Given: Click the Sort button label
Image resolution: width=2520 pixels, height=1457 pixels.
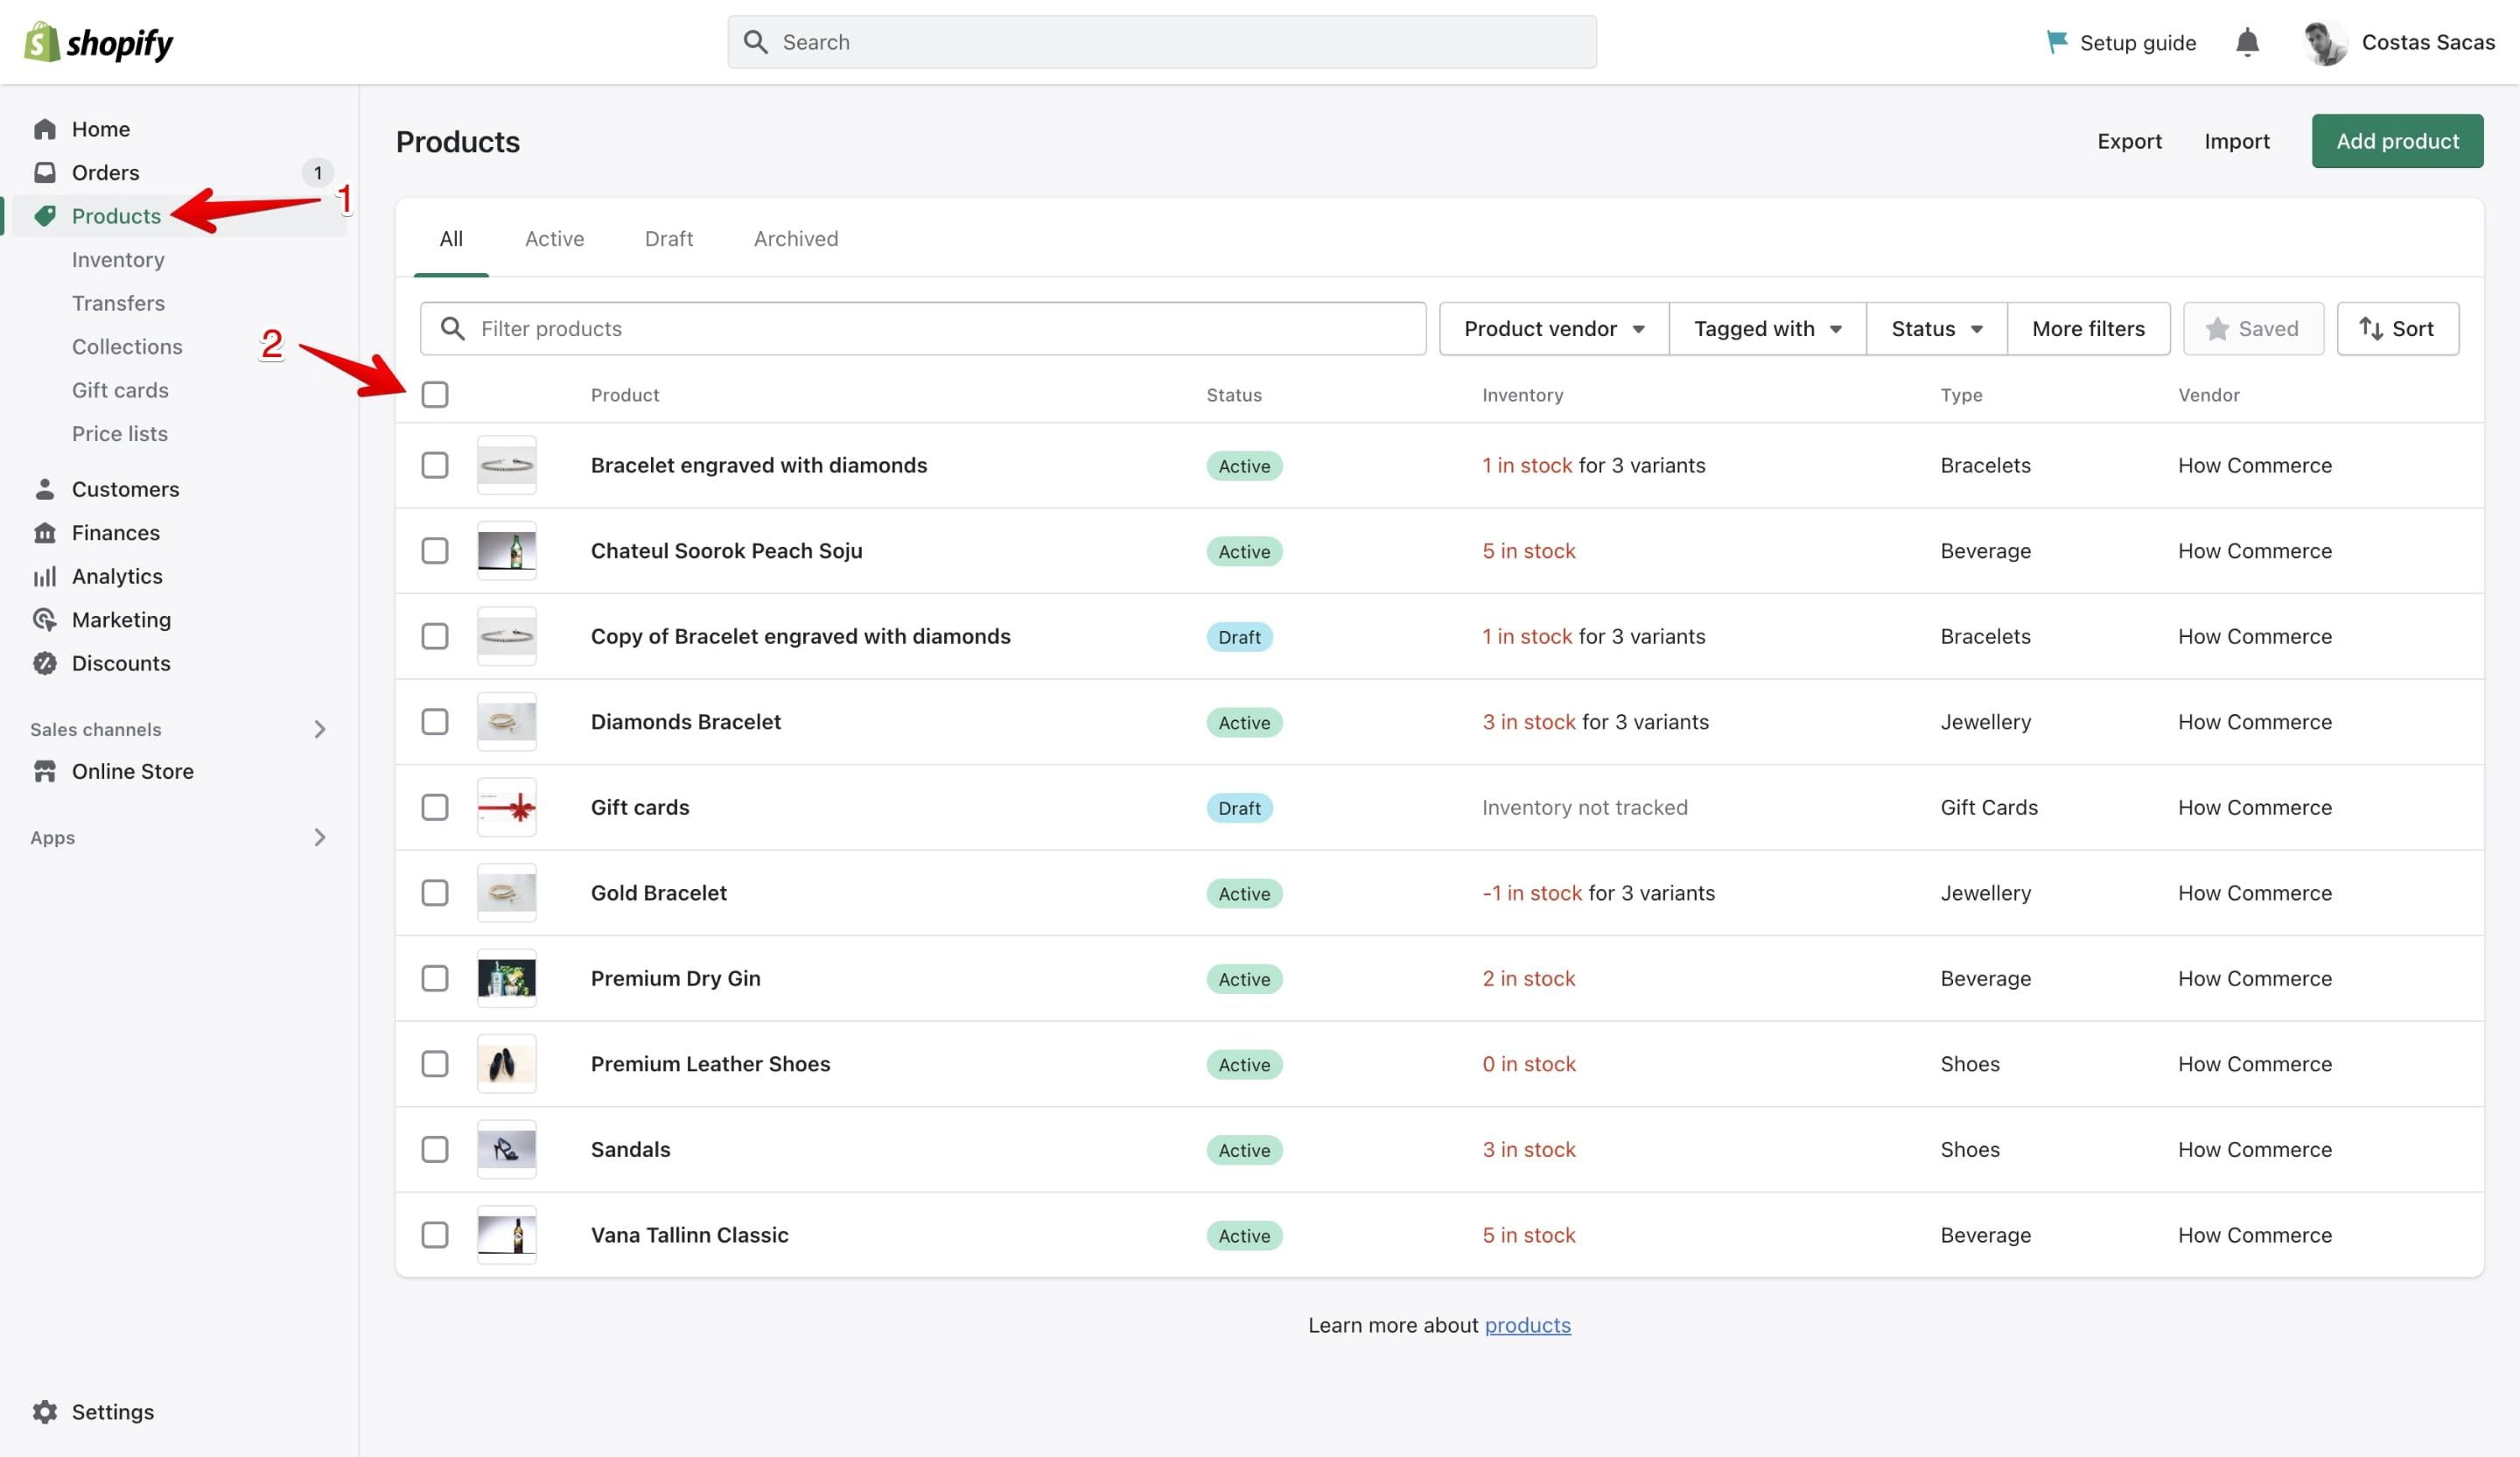Looking at the screenshot, I should [x=2412, y=328].
